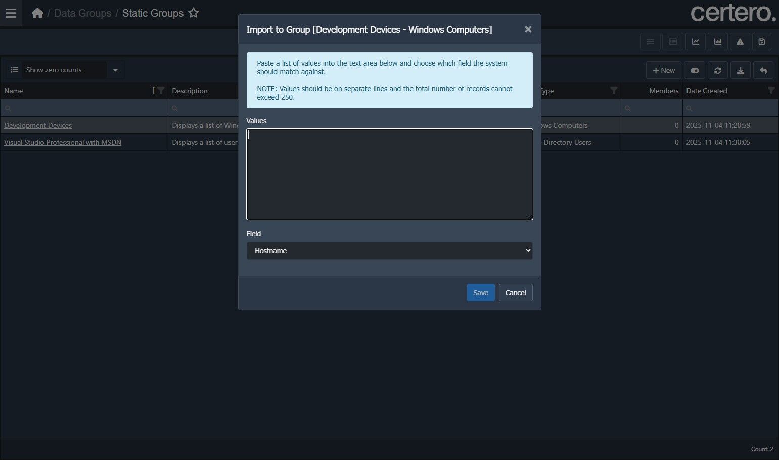Open the warning triangle alerts icon
Image resolution: width=779 pixels, height=460 pixels.
click(740, 42)
